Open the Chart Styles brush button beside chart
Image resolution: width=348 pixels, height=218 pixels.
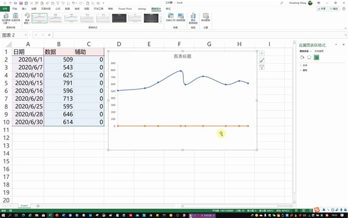click(x=262, y=60)
